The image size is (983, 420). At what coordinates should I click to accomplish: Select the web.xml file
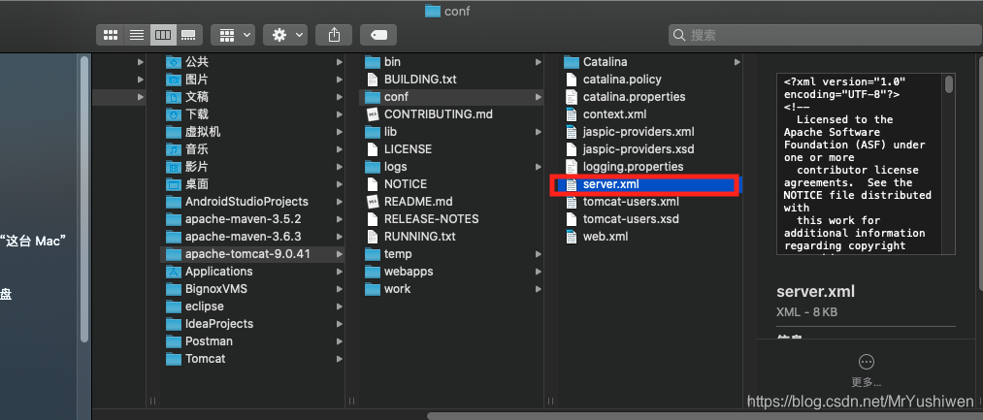pyautogui.click(x=651, y=237)
